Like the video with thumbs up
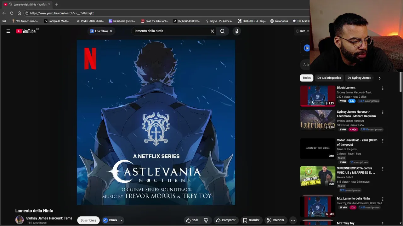The height and width of the screenshot is (226, 403). tap(192, 220)
